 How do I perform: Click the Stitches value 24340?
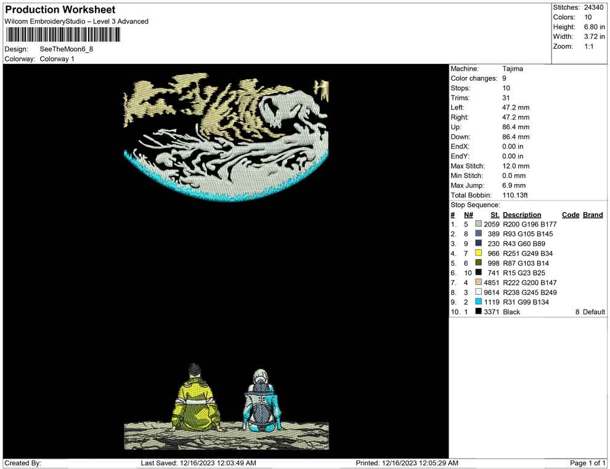[593, 7]
